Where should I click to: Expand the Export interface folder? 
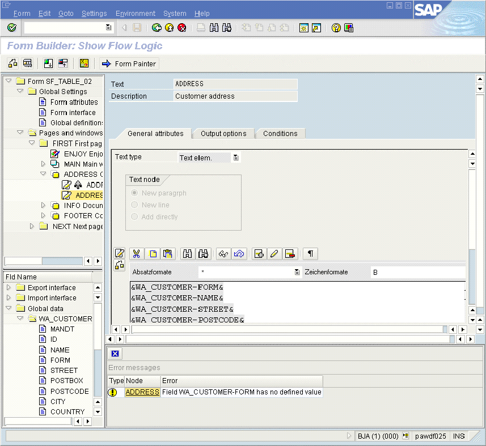[x=9, y=287]
